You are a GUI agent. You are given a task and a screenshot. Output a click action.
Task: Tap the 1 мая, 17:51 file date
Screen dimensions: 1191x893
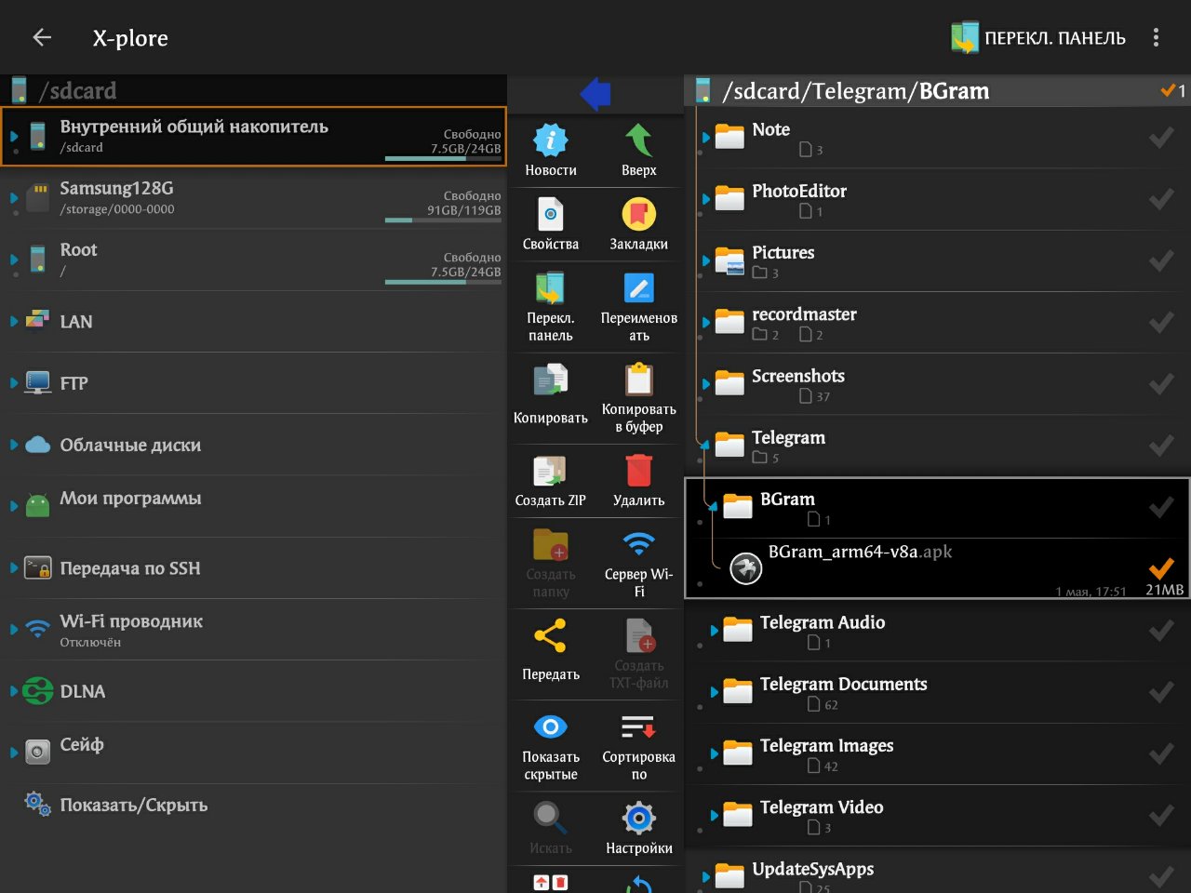tap(1091, 592)
